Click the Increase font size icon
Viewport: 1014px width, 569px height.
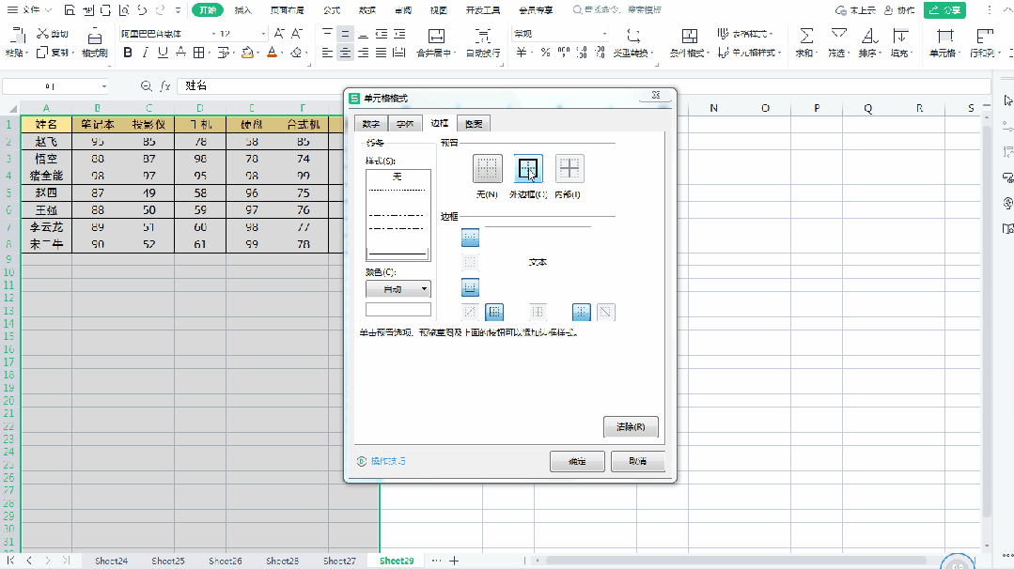(279, 34)
